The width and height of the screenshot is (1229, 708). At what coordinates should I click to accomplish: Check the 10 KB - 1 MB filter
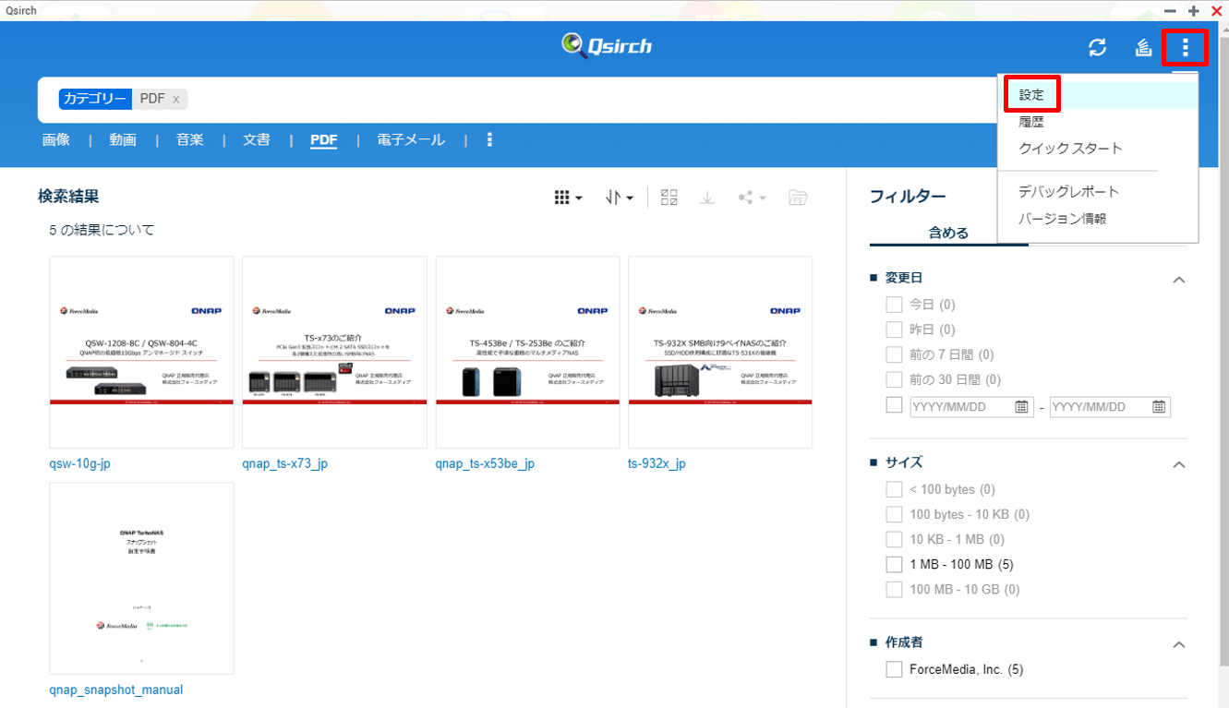click(894, 539)
